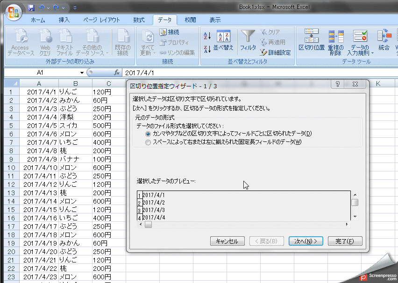
Task: Open その他のデータ ソース dropdown
Action: click(92, 42)
